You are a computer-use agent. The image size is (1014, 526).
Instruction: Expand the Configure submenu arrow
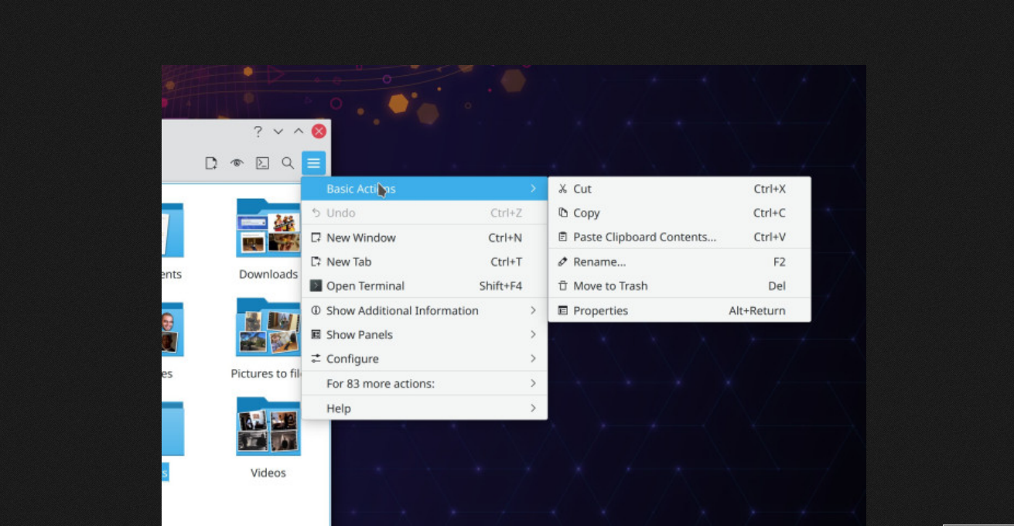(533, 358)
